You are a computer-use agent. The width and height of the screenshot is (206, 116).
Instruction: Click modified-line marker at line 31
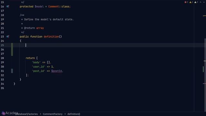pyautogui.click(x=12, y=71)
